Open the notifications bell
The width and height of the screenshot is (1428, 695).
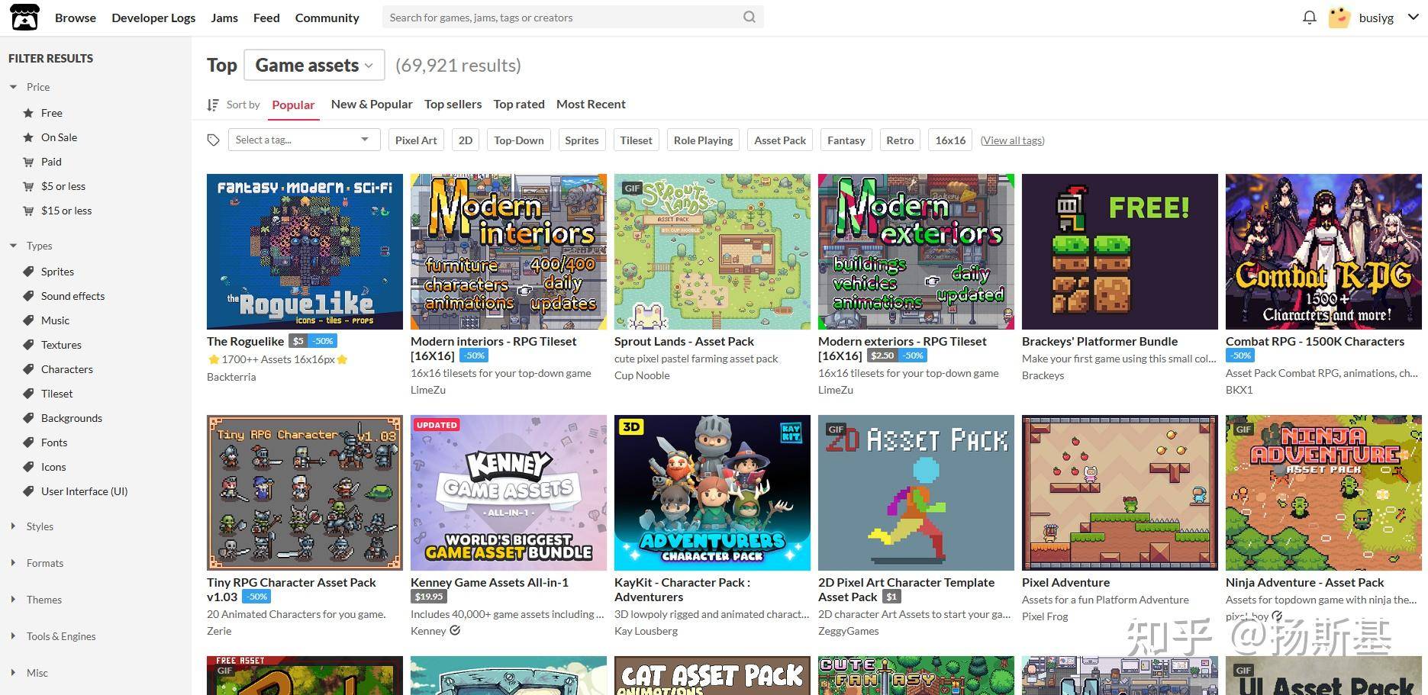(x=1310, y=17)
